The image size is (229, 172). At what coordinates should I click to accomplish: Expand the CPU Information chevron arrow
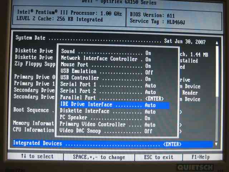coord(180,131)
